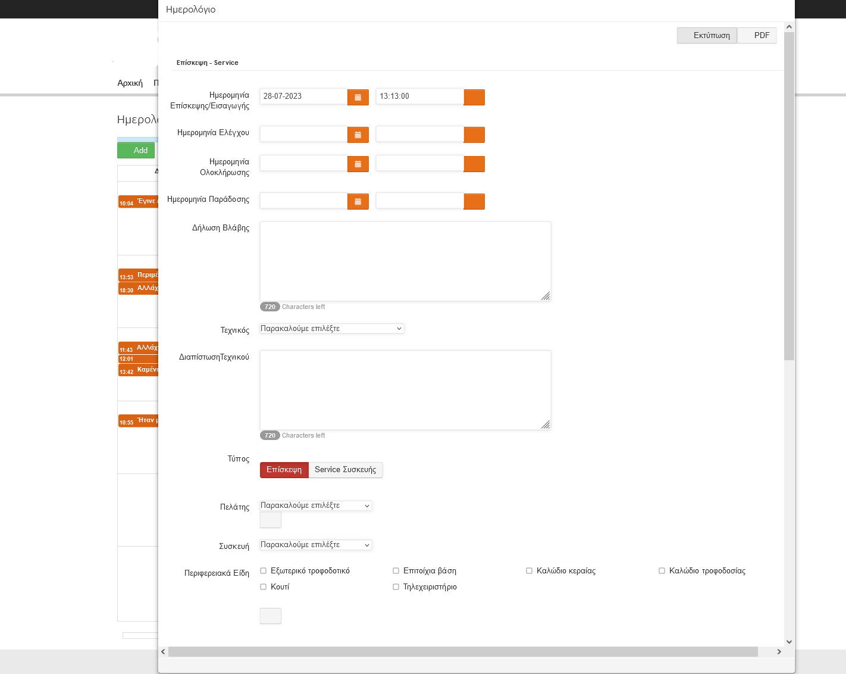
Task: Expand the Τεχνικός dropdown
Action: 332,329
